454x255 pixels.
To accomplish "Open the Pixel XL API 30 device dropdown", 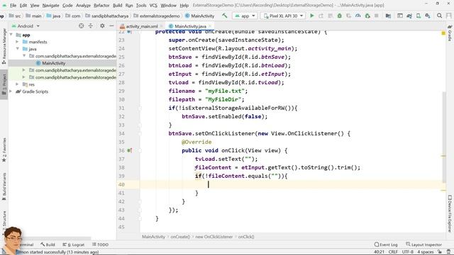I will 283,16.
